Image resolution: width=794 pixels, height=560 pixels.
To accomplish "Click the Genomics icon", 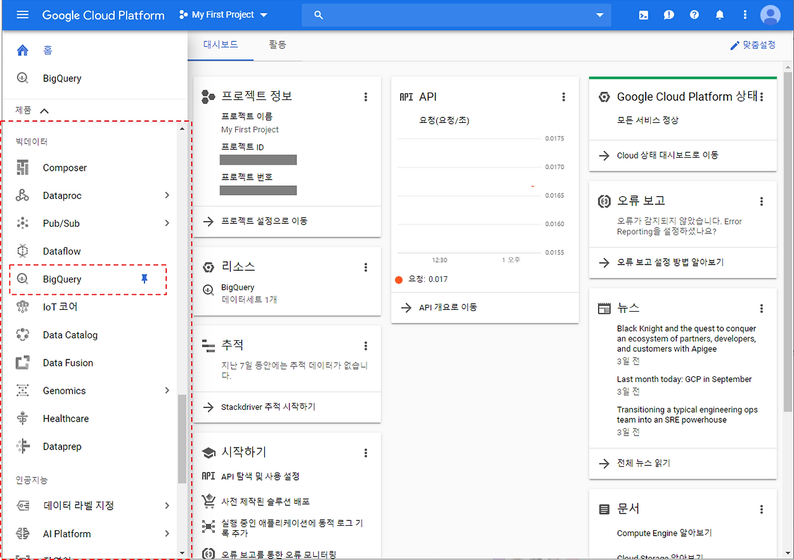I will click(x=23, y=391).
